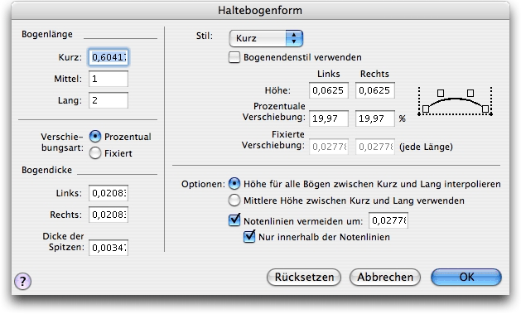This screenshot has height=314, width=521.
Task: Click the Haltebogenform dialog title
Action: click(260, 10)
